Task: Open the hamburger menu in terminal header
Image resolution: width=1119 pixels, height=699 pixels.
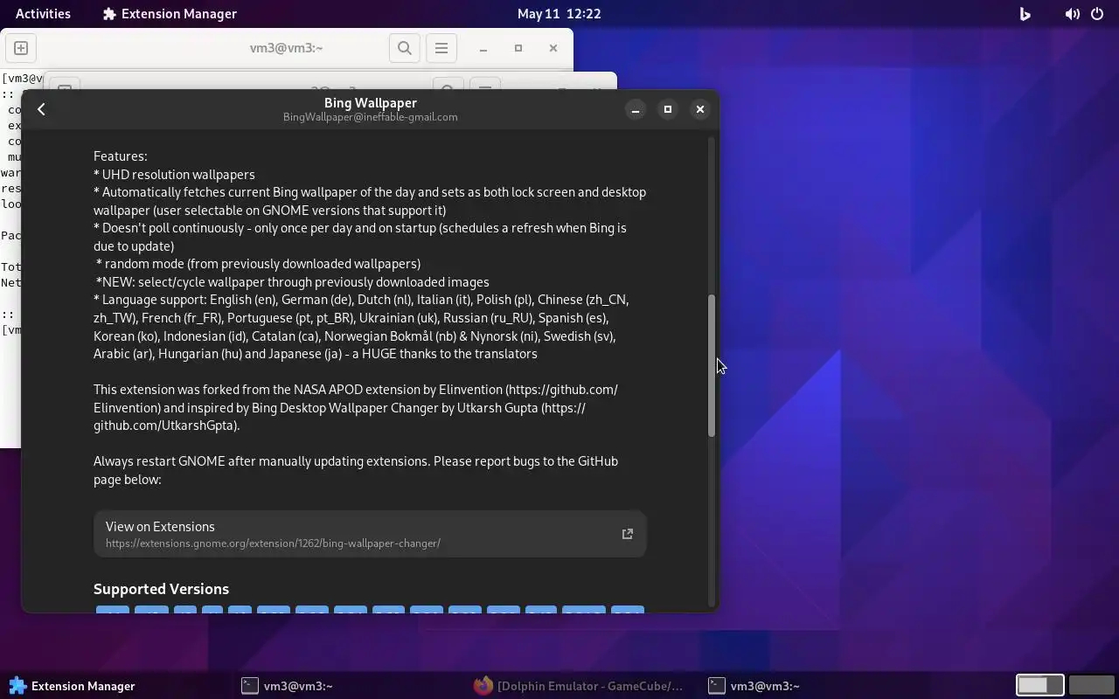Action: (x=441, y=48)
